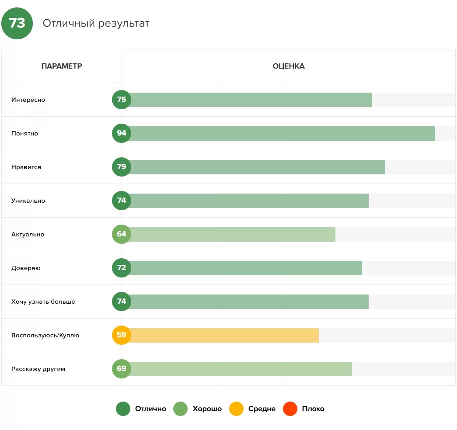Screen dimensions: 457x430
Task: Click the Понятно progress bar
Action: click(280, 133)
